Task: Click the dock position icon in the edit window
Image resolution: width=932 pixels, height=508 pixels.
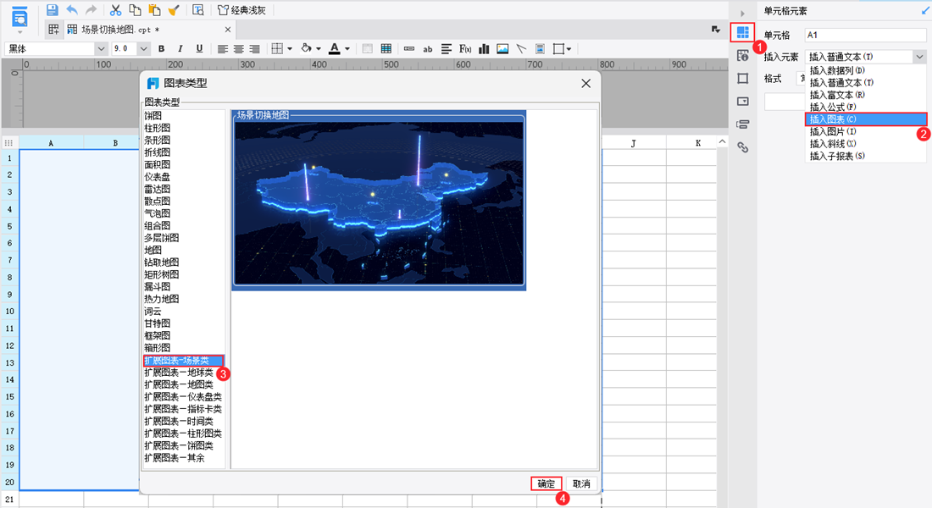Action: point(716,29)
